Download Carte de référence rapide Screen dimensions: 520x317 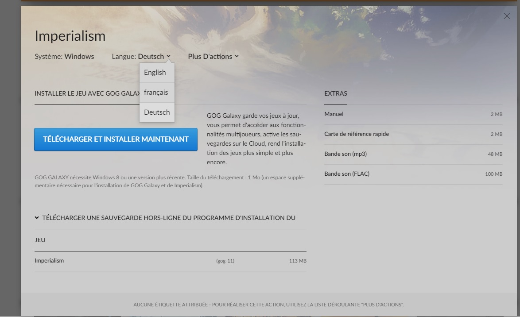[413, 134]
